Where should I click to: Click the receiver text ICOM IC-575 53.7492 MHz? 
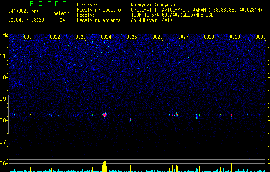click(x=173, y=15)
